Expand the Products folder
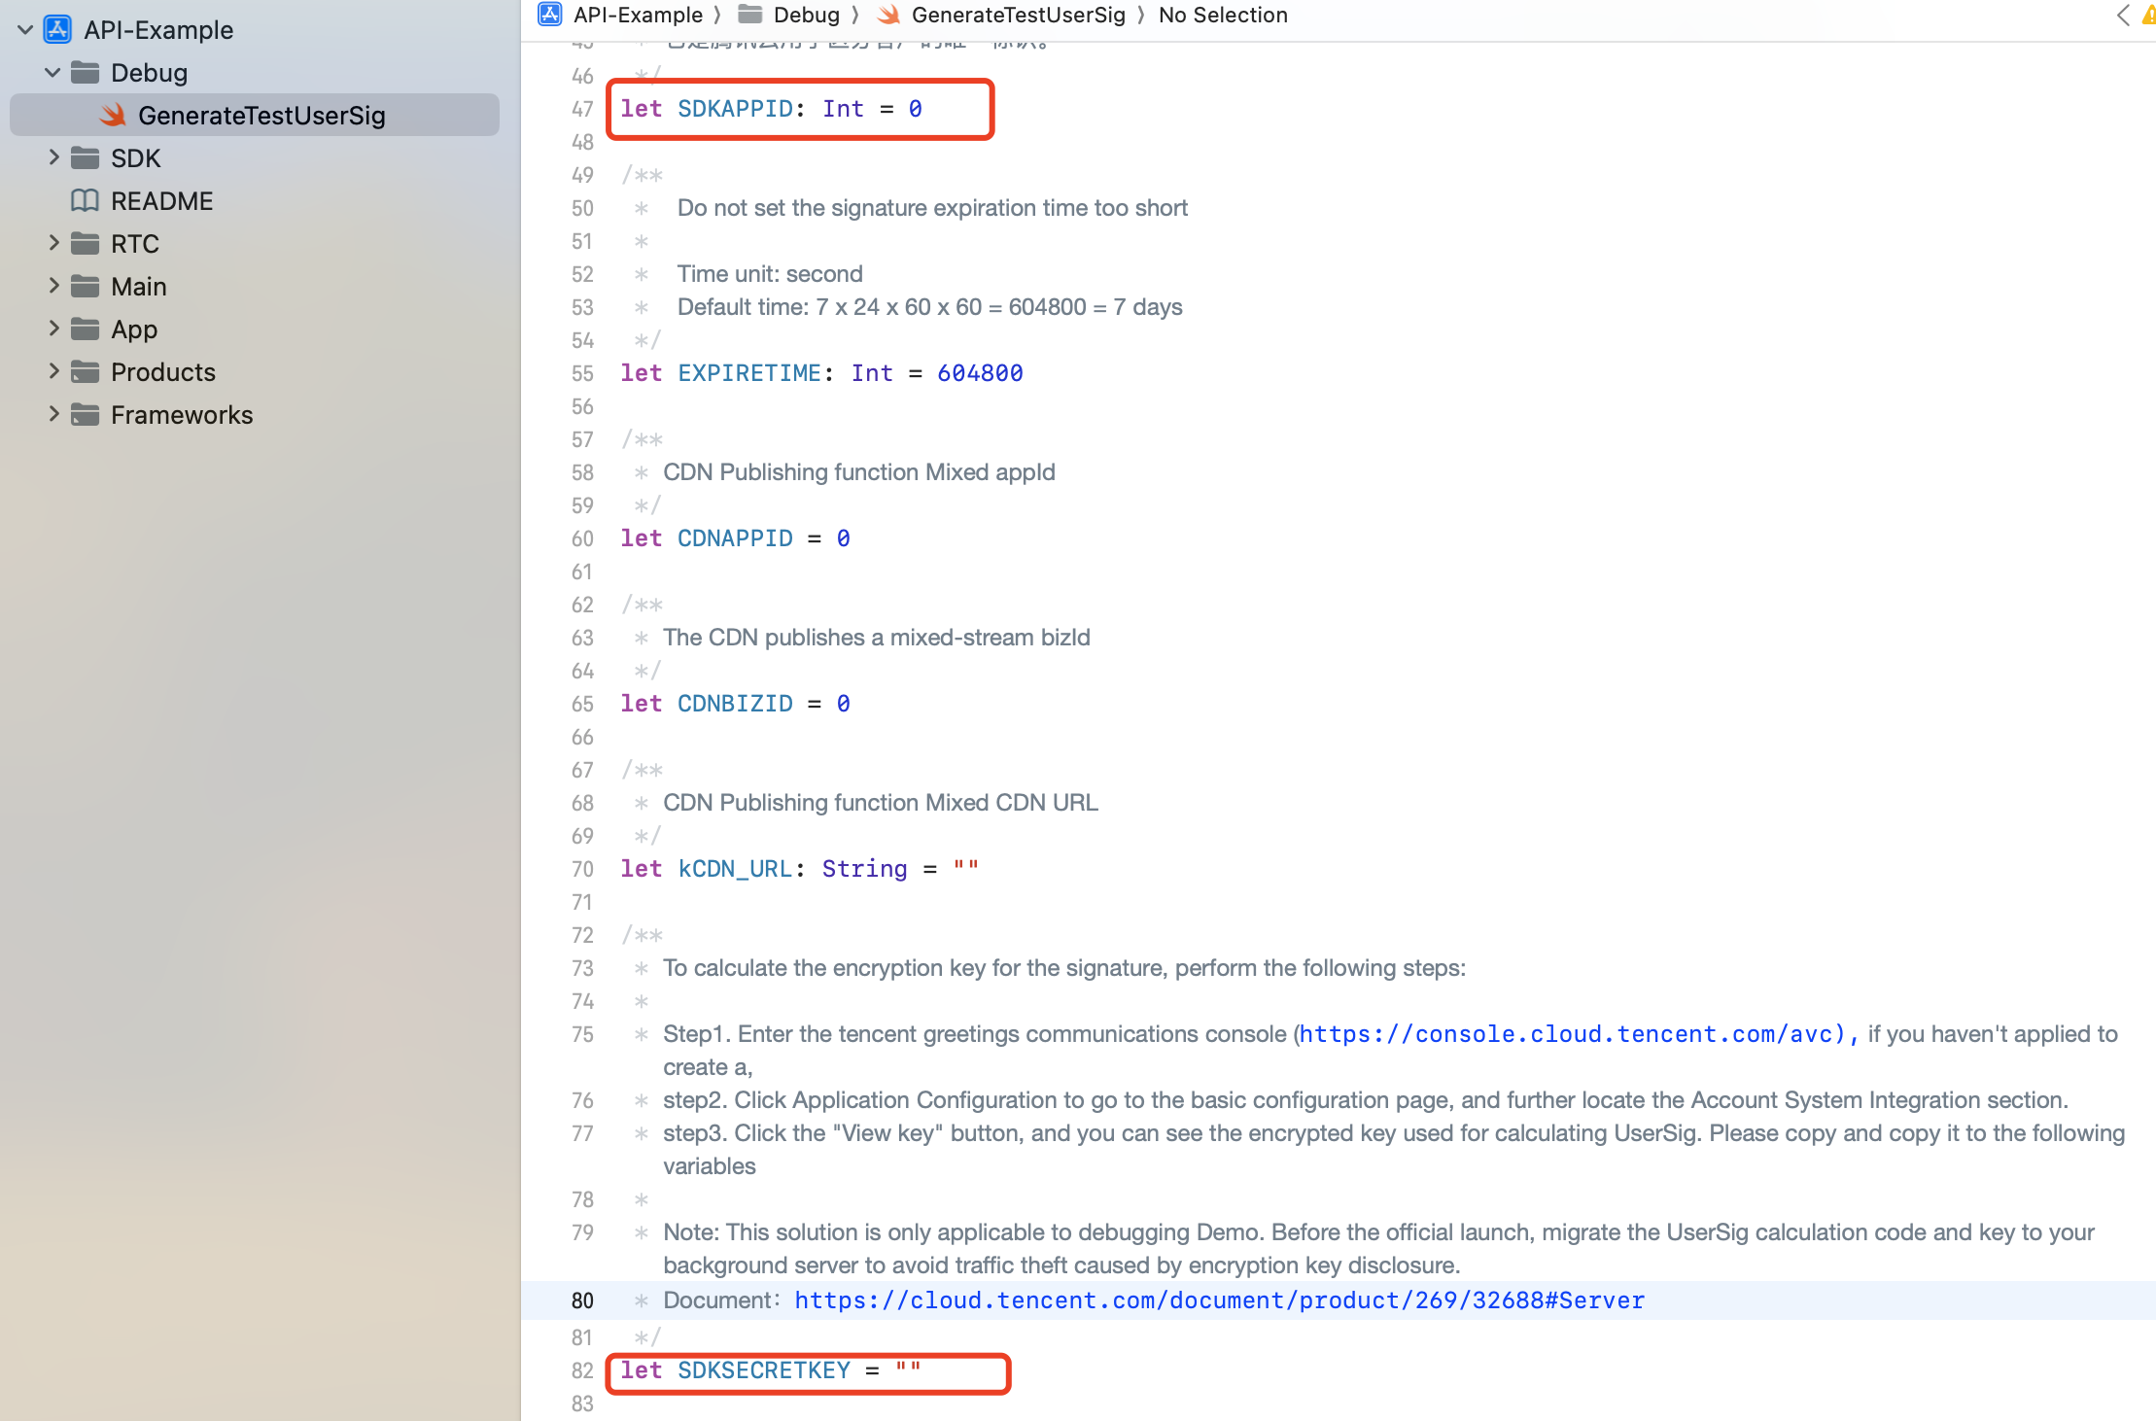This screenshot has width=2156, height=1421. [x=53, y=372]
